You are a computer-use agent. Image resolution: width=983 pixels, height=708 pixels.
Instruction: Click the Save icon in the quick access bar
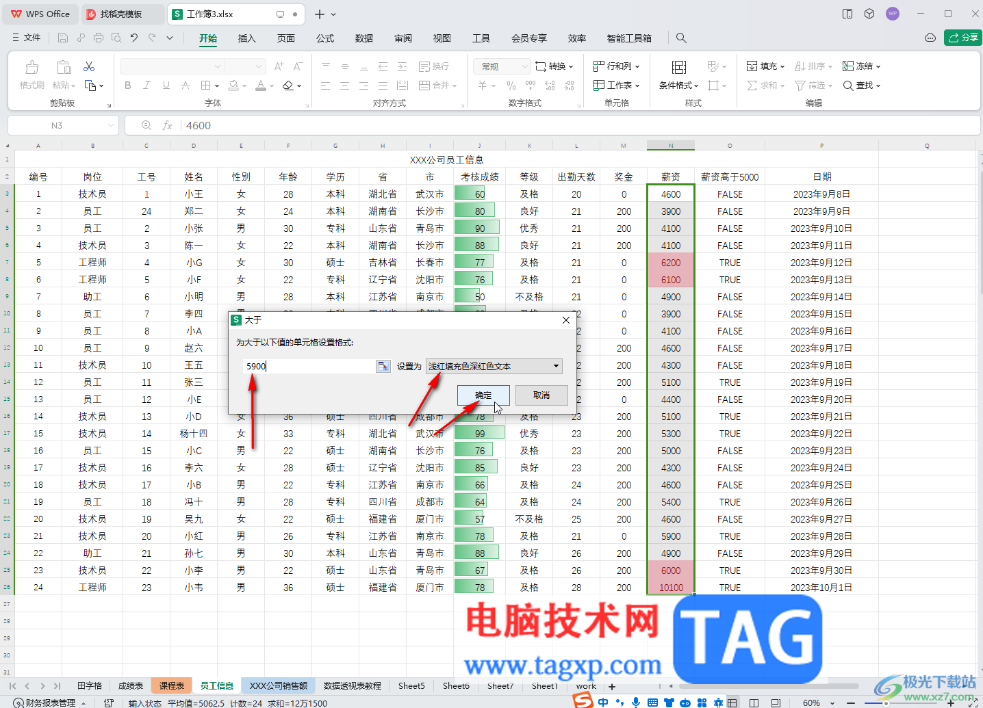pos(63,38)
